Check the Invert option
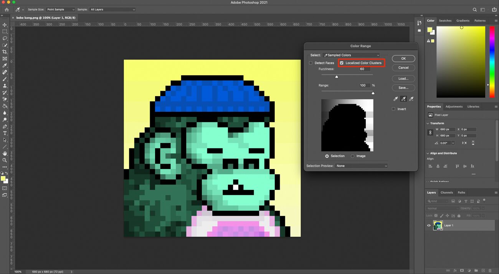The width and height of the screenshot is (499, 274). 393,109
